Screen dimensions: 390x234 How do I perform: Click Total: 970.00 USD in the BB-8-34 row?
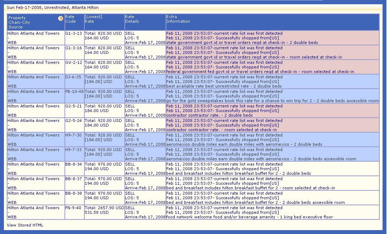click(x=103, y=165)
